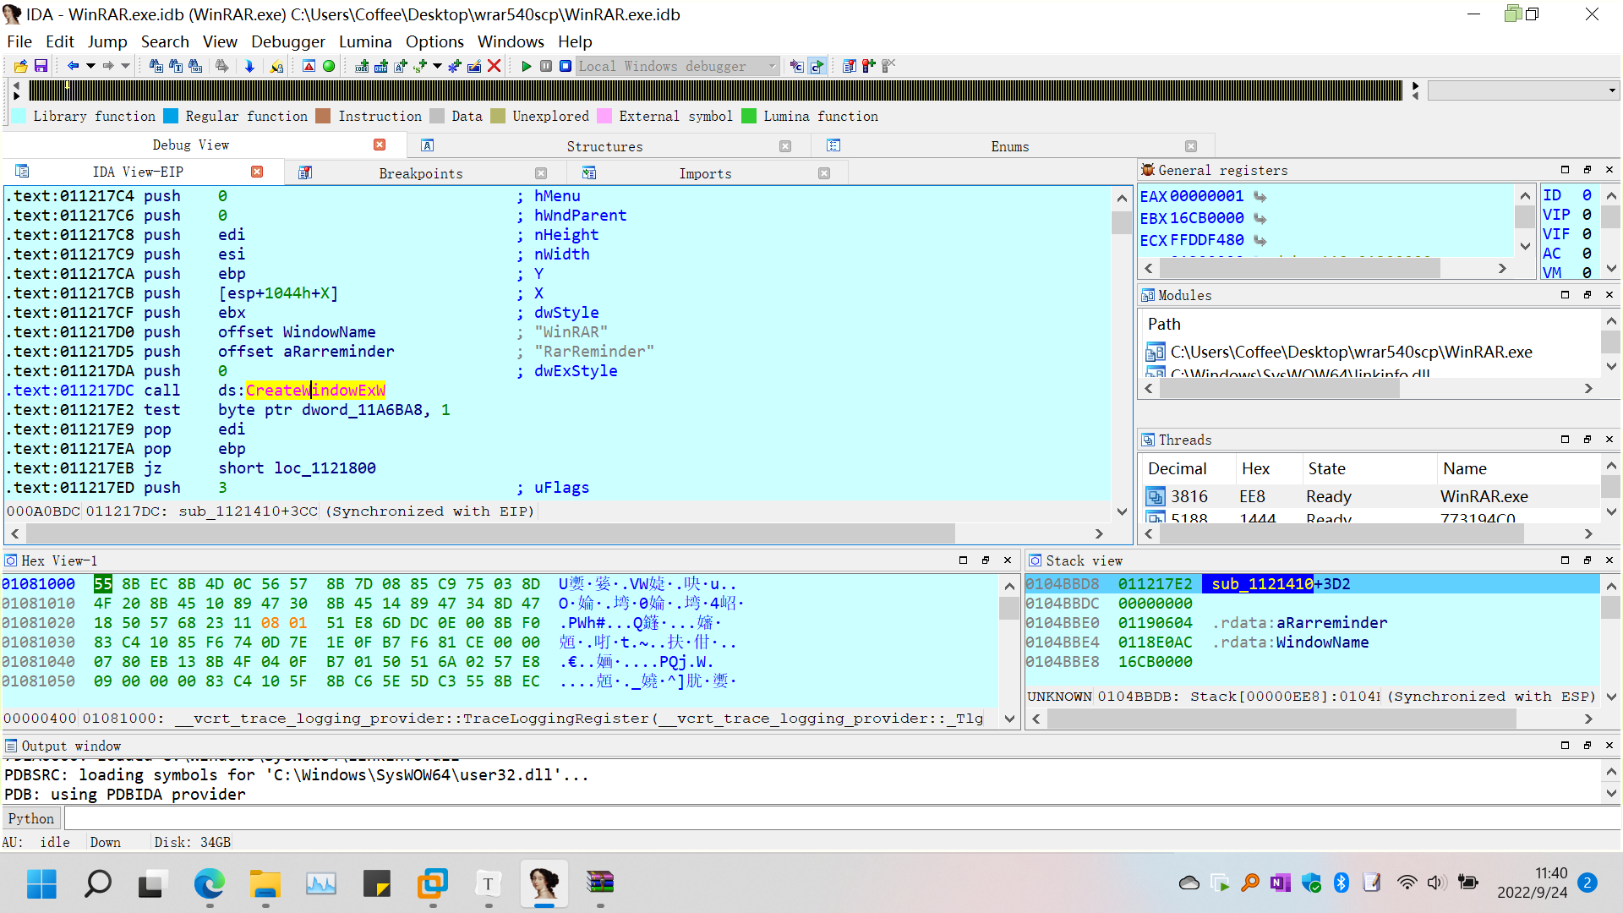Click the step into debugger icon
The height and width of the screenshot is (913, 1623).
(797, 66)
